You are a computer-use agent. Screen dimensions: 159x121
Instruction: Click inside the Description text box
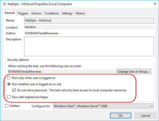point(89,46)
